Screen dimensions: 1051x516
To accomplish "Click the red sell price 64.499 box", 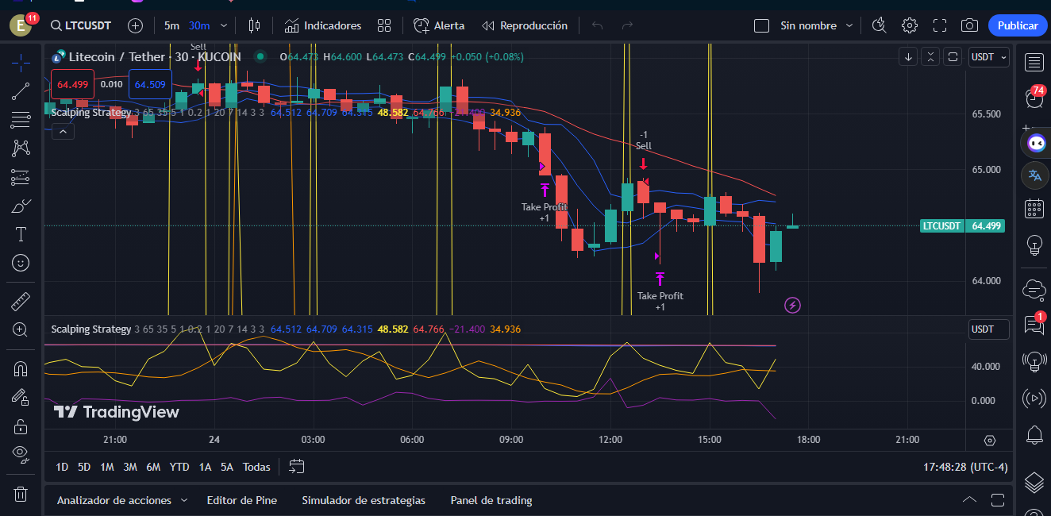I will pyautogui.click(x=72, y=84).
